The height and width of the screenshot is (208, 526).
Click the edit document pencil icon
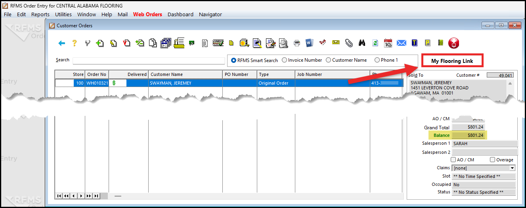(x=113, y=43)
